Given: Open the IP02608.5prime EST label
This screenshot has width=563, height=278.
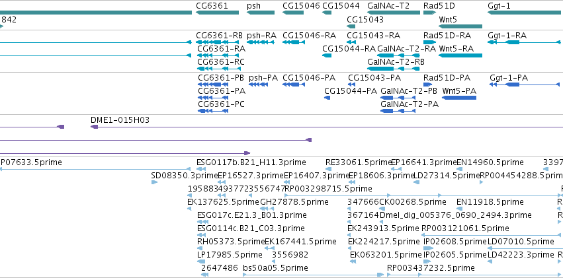Looking at the screenshot, I should (x=455, y=242).
